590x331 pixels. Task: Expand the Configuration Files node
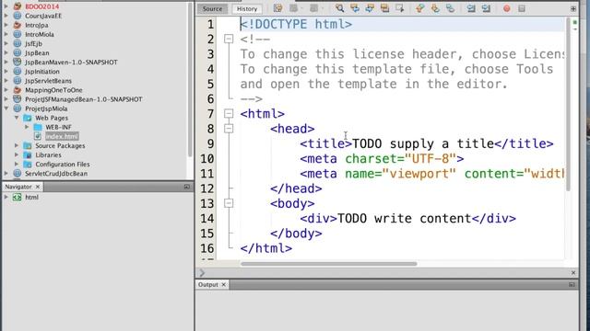pos(17,164)
